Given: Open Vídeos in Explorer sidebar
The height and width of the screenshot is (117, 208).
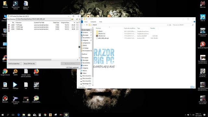Looking at the screenshot, I should [84, 73].
